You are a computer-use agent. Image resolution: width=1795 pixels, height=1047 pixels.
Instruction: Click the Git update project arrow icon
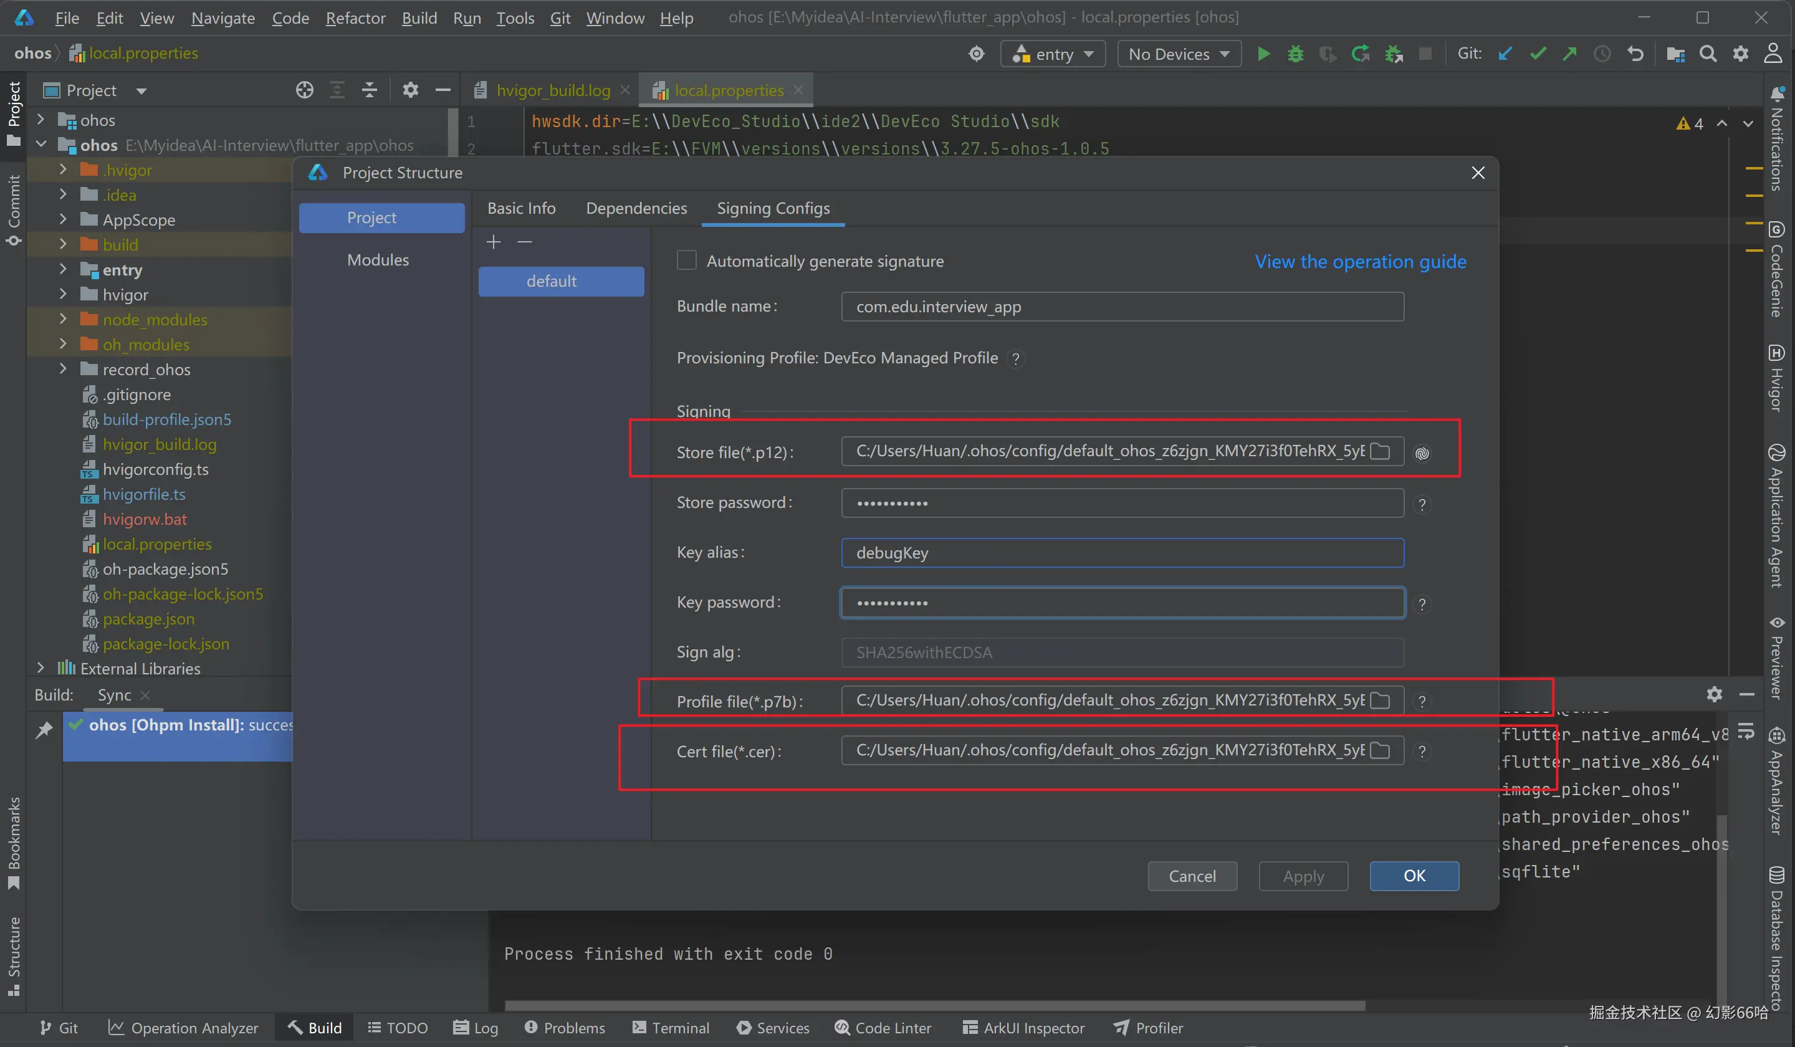(1505, 54)
